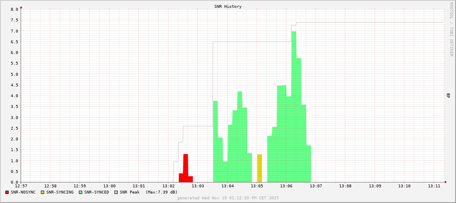
Task: Select the SNR-SYNCING legend label
Action: pos(60,192)
